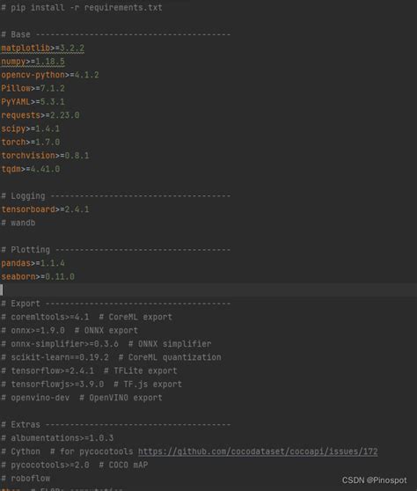
Task: Click the Export section comment header
Action: pos(116,304)
